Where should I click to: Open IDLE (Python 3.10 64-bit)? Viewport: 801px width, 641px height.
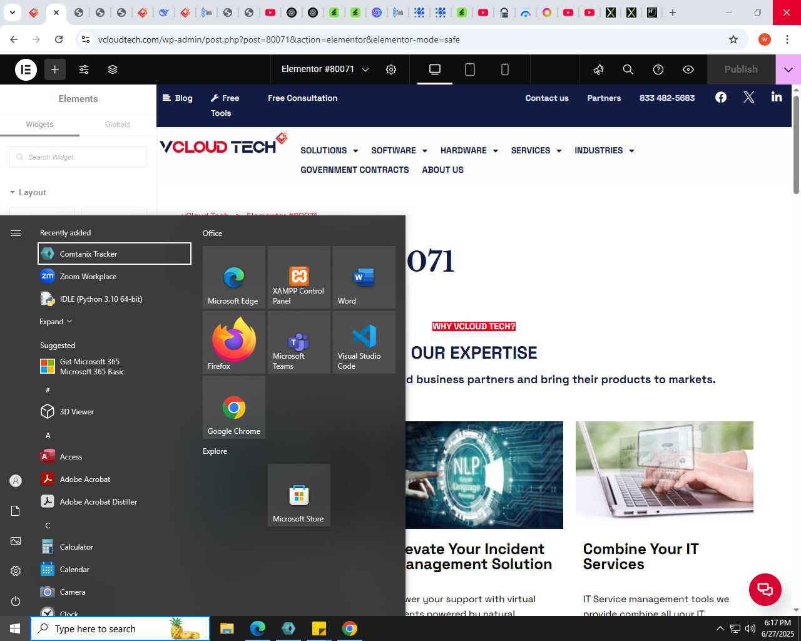115,299
